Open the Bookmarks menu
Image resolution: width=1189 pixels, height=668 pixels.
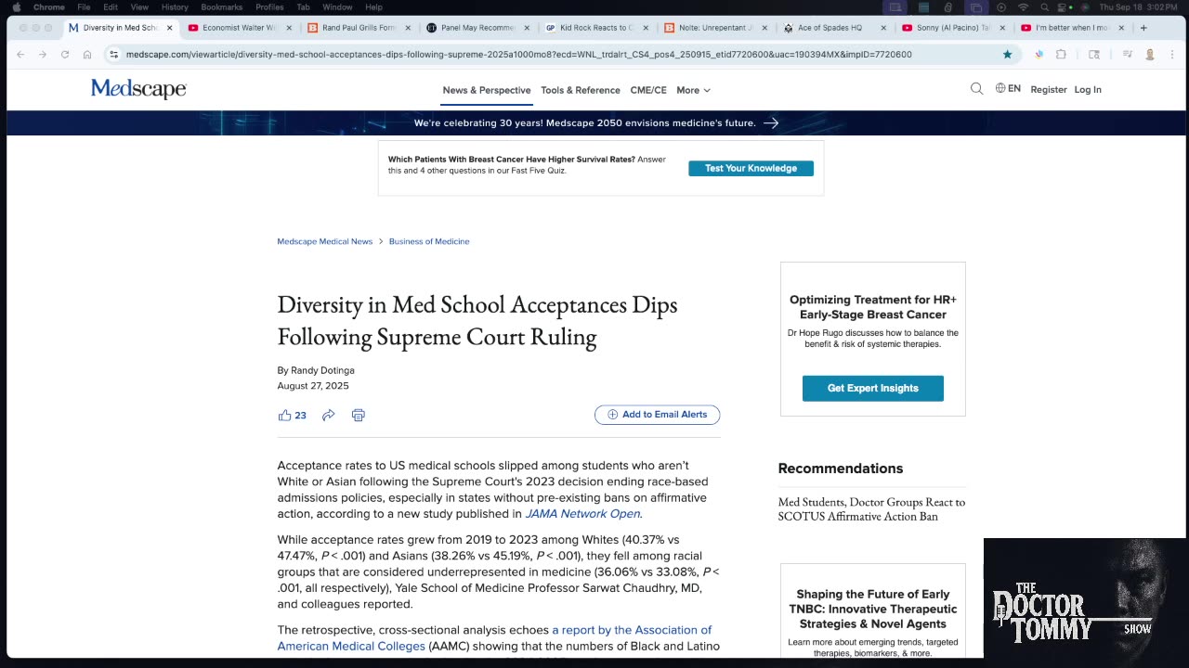(222, 7)
